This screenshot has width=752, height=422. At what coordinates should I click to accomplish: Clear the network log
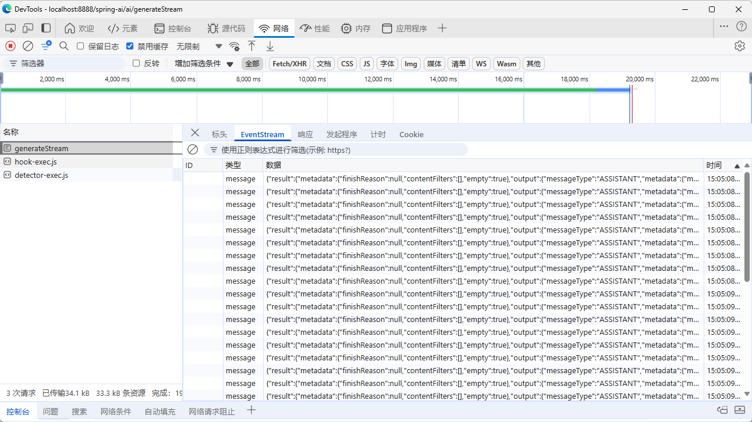pyautogui.click(x=28, y=46)
